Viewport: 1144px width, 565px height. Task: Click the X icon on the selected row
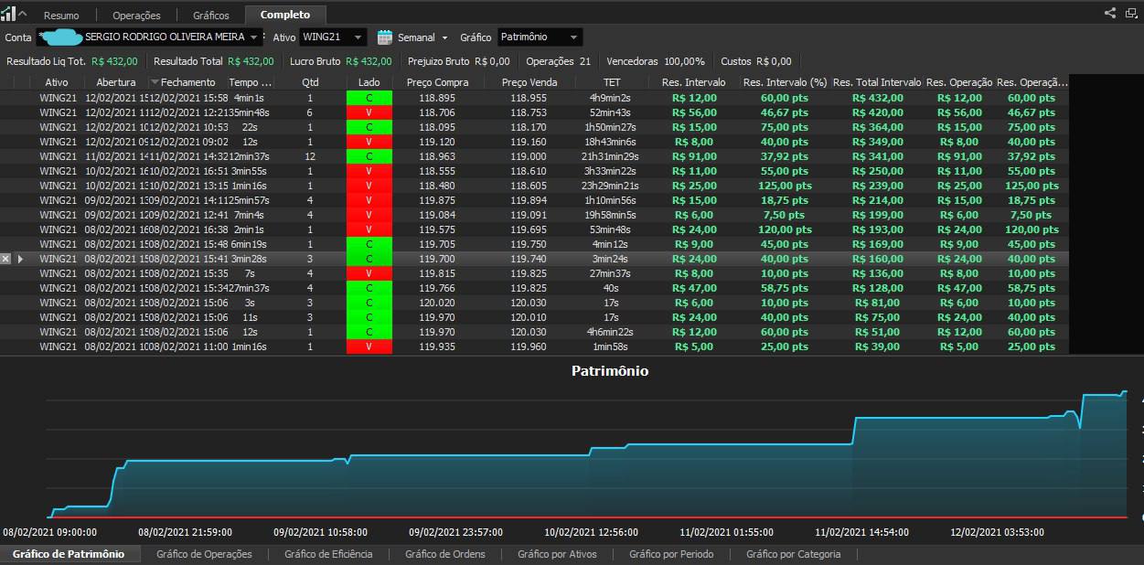click(x=5, y=259)
